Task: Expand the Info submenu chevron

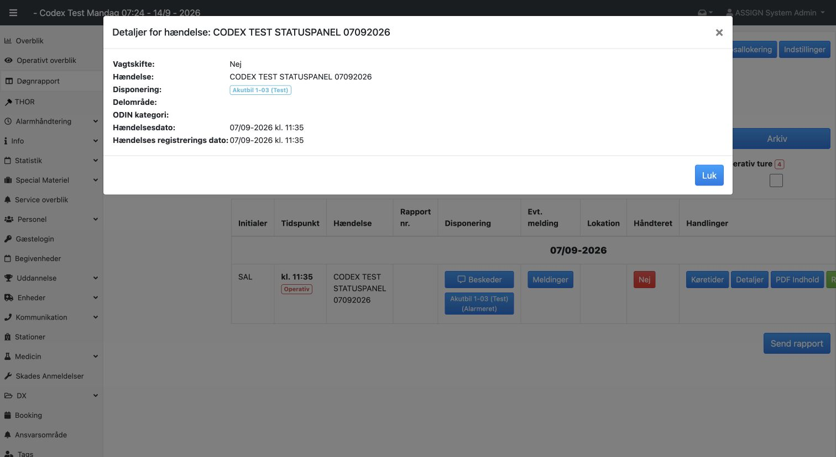Action: (95, 141)
